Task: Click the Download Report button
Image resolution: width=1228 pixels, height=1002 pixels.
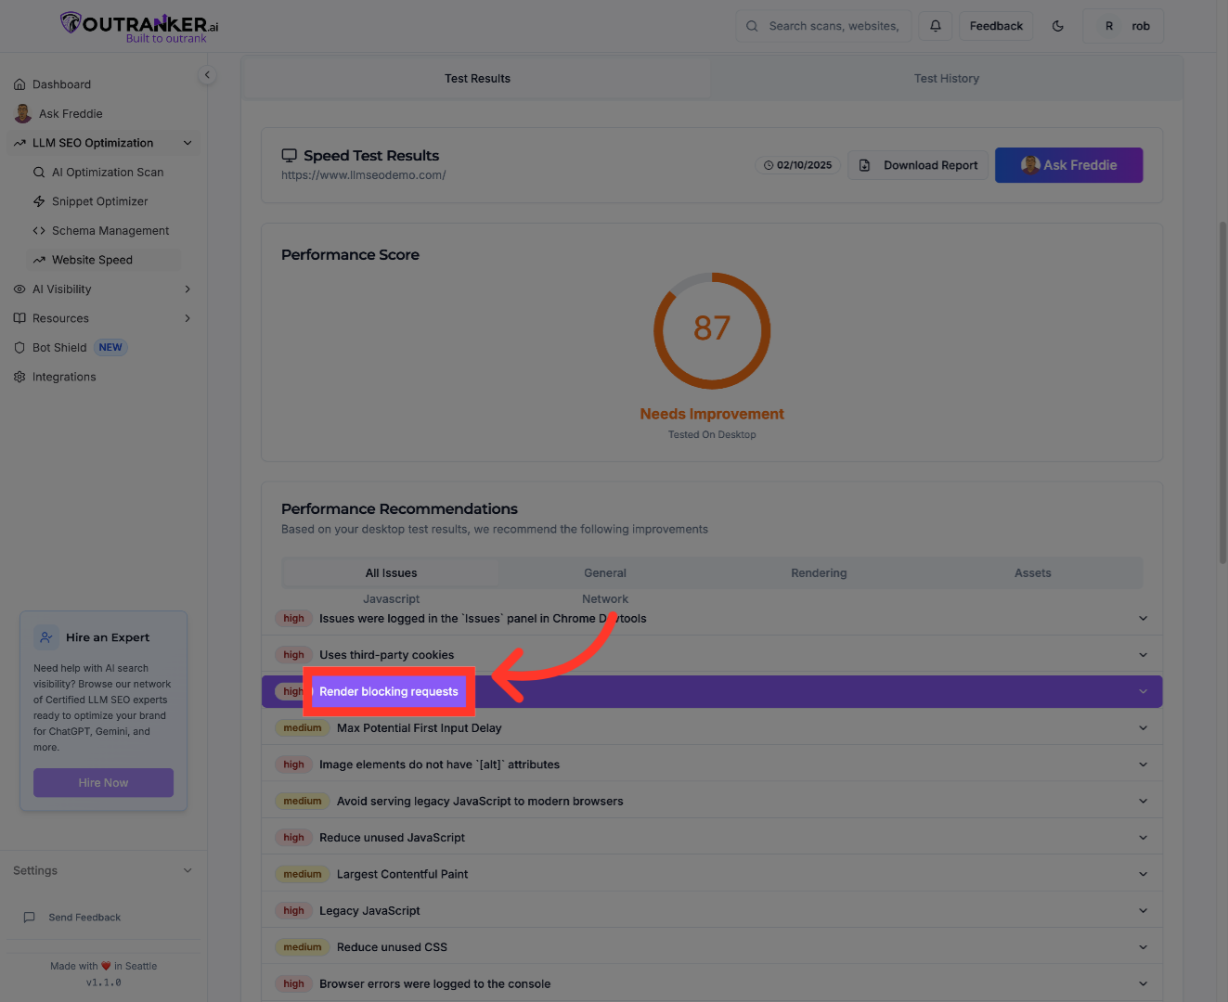Action: tap(918, 165)
